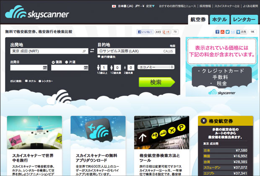This screenshot has width=260, height=176.
Task: Check the レンタカー additional search checkbox
Action: 40,81
